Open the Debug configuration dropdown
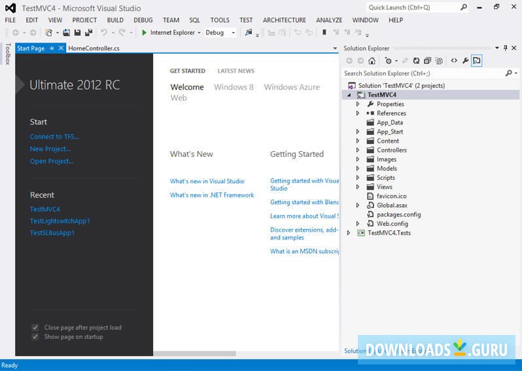This screenshot has height=371, width=522. [x=233, y=33]
